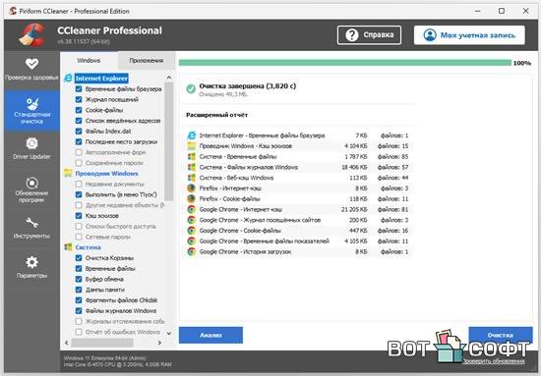541x376 pixels.
Task: Select the Стандартная очистка sidebar item
Action: [31, 111]
